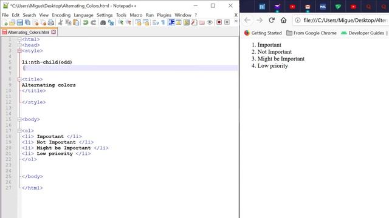Toggle the Function List panel icon
The width and height of the screenshot is (389, 218).
coord(194,22)
